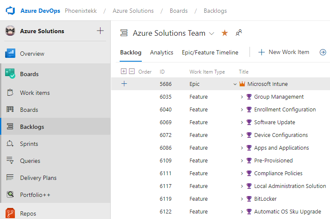The height and width of the screenshot is (219, 330).
Task: Click New Work Item button
Action: point(284,52)
